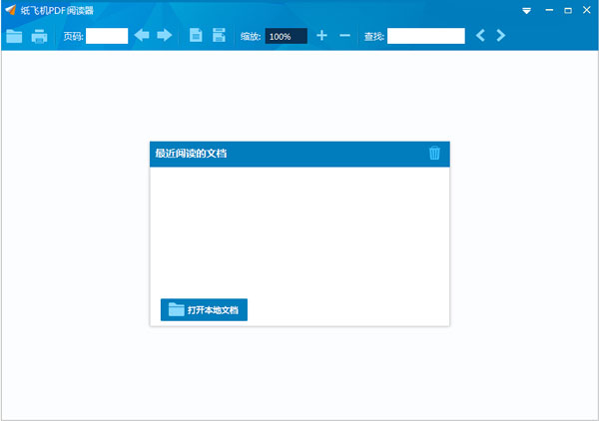Open the 100% zoom level box
This screenshot has width=599, height=421.
287,36
